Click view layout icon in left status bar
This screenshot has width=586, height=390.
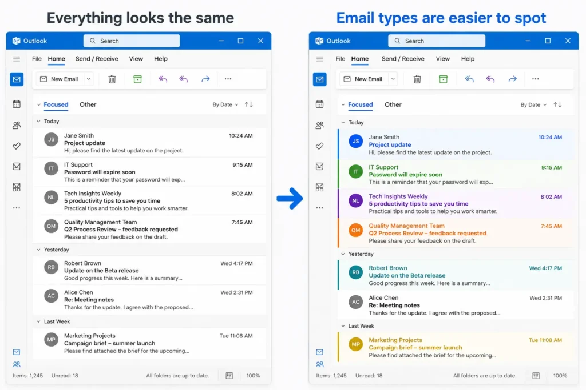tap(229, 376)
